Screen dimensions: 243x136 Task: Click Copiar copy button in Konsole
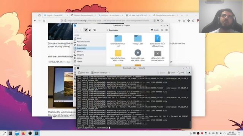click(161, 73)
